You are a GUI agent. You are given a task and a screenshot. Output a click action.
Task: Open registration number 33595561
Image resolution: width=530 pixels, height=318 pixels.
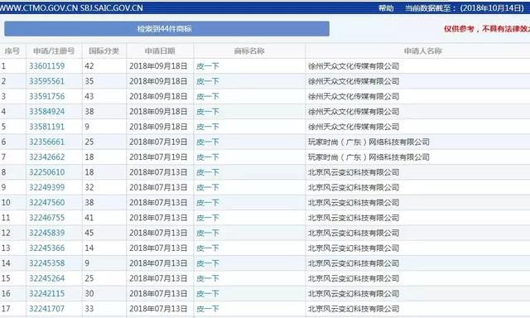tap(46, 81)
